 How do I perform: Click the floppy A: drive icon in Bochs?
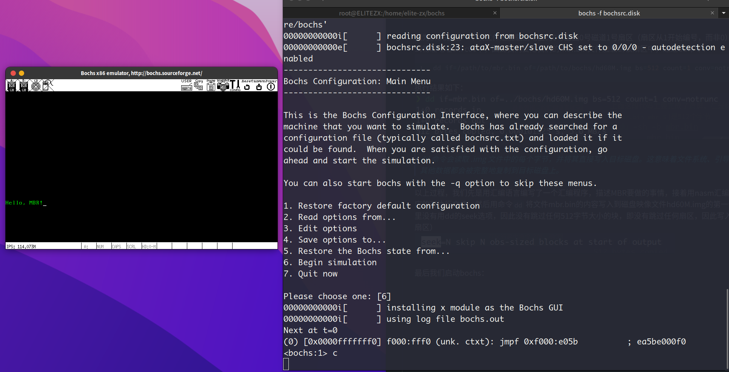(12, 86)
